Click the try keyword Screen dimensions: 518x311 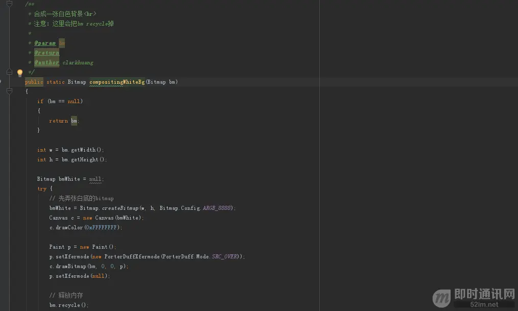41,188
